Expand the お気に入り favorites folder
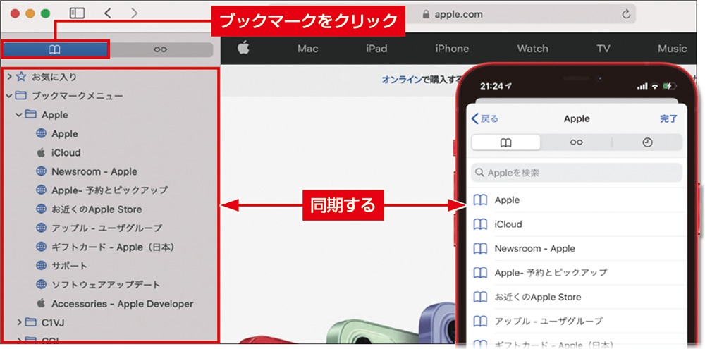Viewport: 705px width, 349px height. click(9, 77)
